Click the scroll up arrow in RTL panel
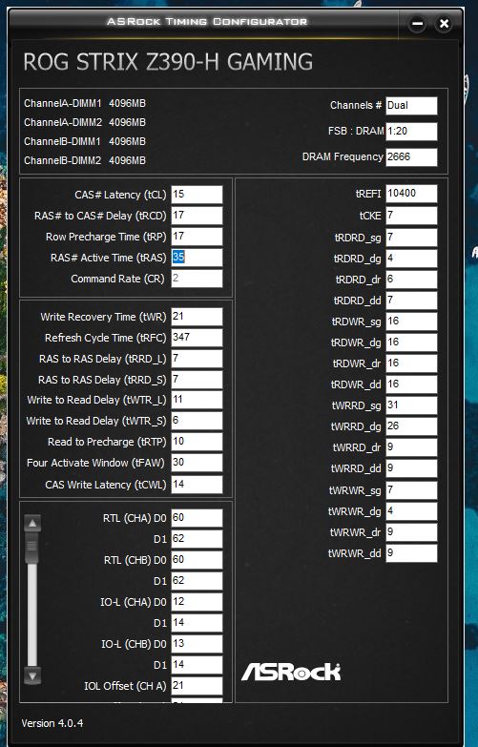Image resolution: width=478 pixels, height=747 pixels. point(32,523)
